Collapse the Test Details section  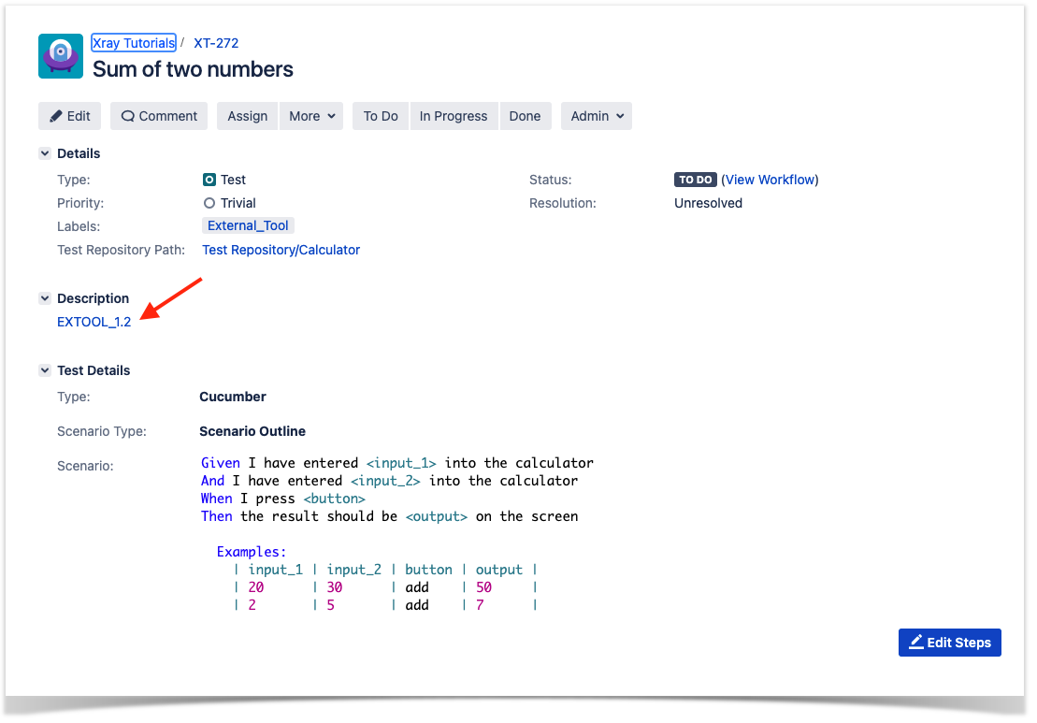coord(45,370)
